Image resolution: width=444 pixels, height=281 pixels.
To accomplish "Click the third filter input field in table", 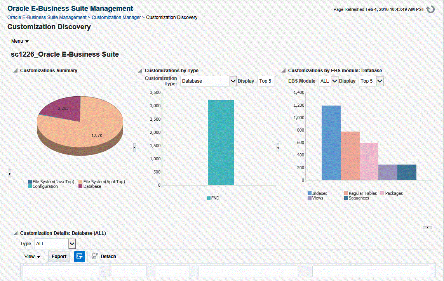I will [172, 271].
